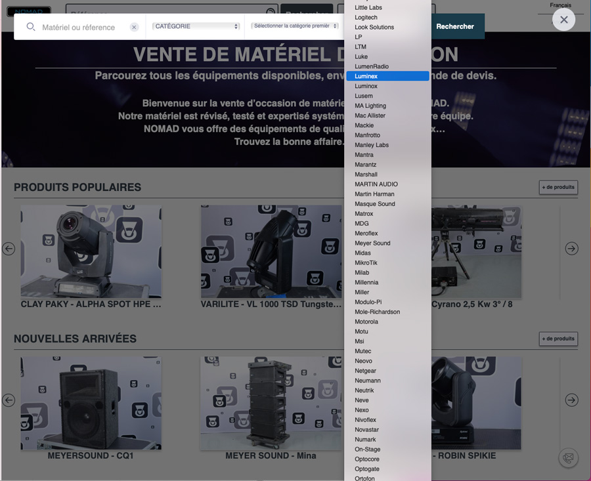Show next popular products with the right arrow
Screen dimensions: 591x481
tap(571, 249)
